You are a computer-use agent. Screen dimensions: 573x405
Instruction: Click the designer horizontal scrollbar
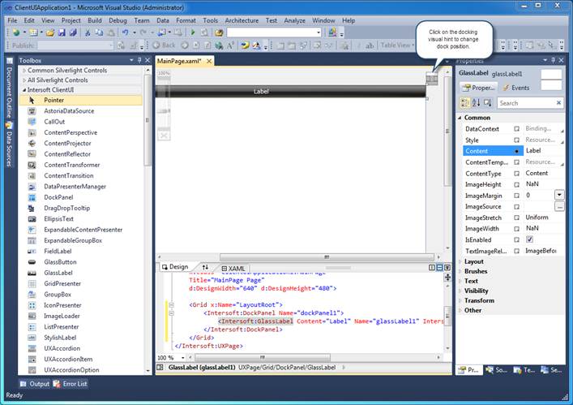tap(327, 257)
